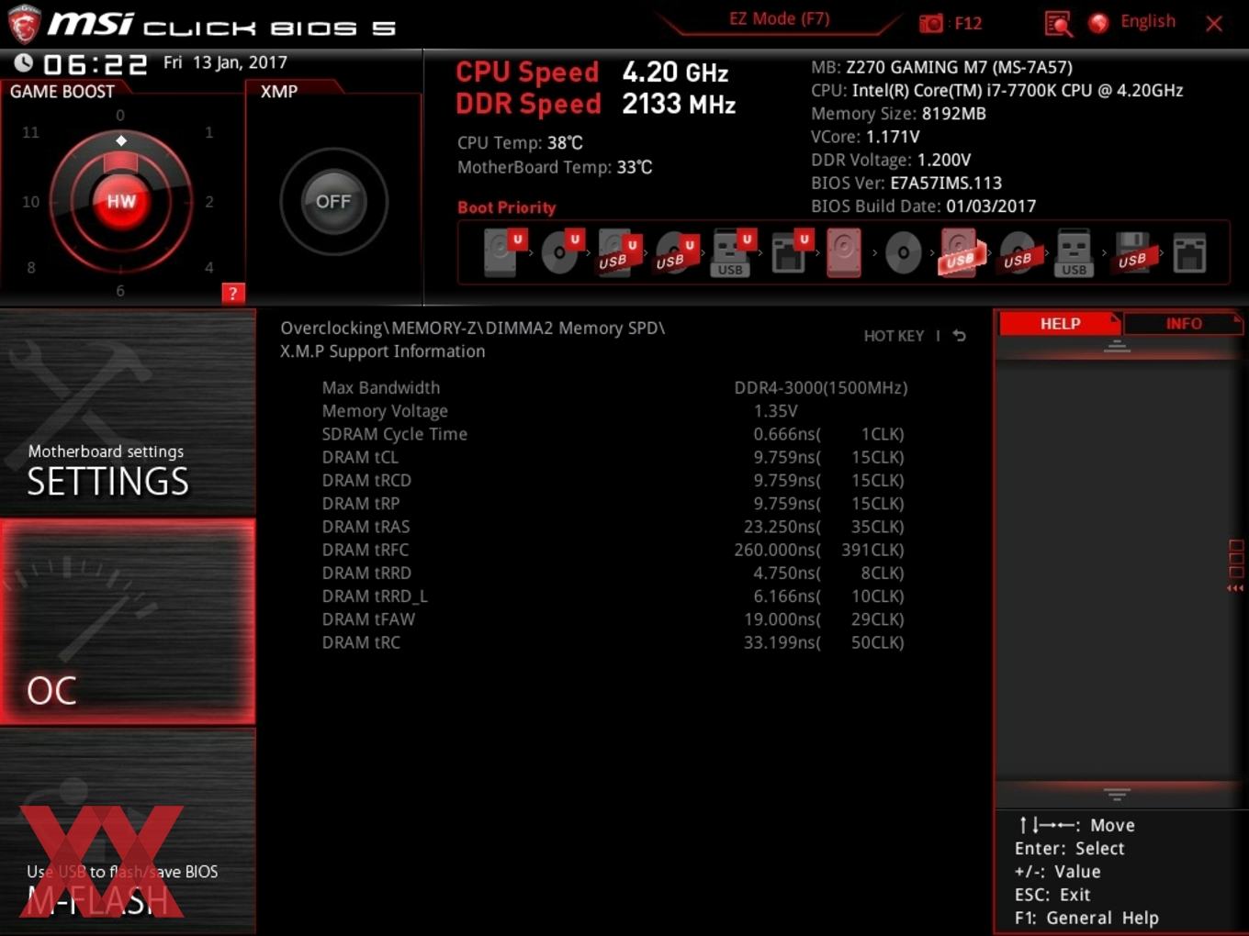Click the stacked squares expander on right edge

1236,559
